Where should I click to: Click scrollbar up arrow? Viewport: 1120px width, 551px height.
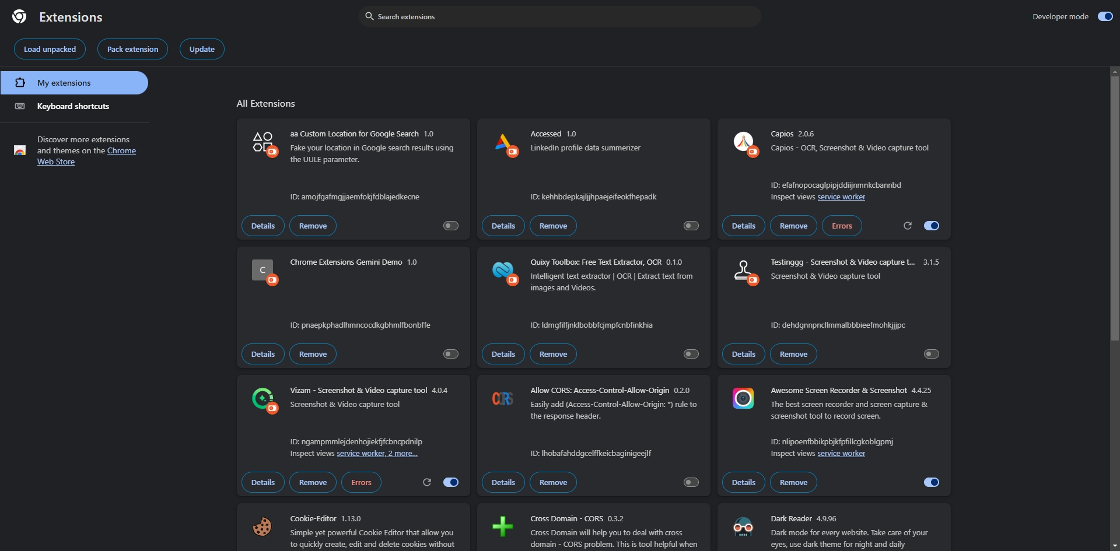(x=1115, y=72)
